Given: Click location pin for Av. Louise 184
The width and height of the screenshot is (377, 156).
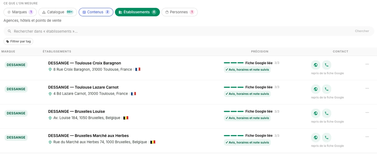Looking at the screenshot, I should tap(50, 118).
